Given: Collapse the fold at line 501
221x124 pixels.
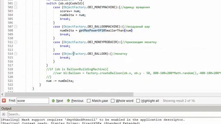Looking at the screenshot, I should (x=16, y=3).
